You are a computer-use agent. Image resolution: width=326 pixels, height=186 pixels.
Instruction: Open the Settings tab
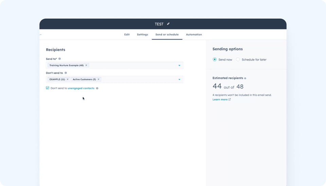click(x=142, y=35)
